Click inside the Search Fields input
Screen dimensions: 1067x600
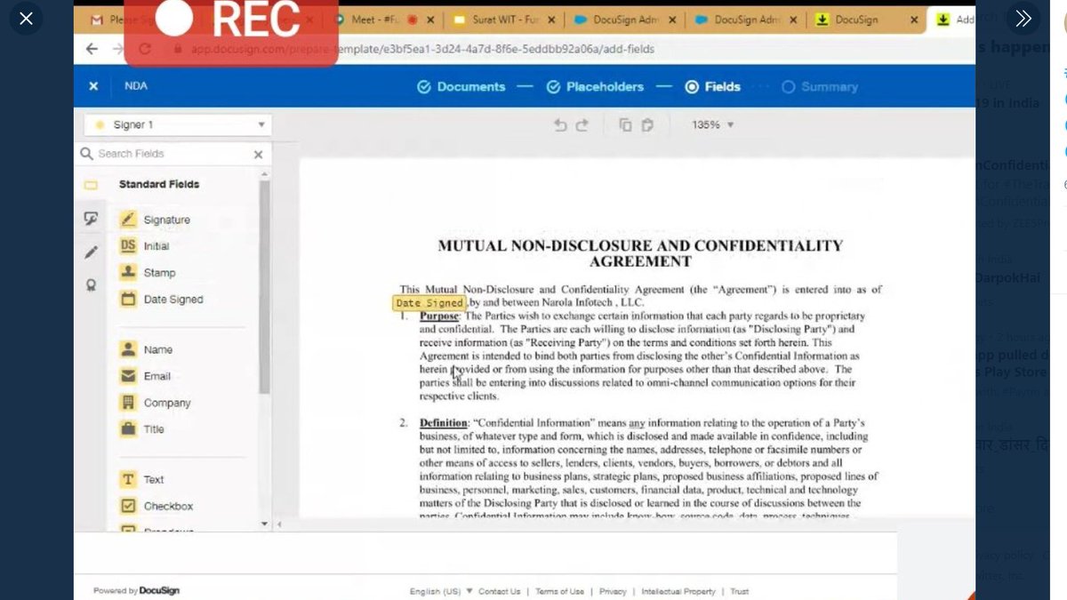pyautogui.click(x=169, y=153)
